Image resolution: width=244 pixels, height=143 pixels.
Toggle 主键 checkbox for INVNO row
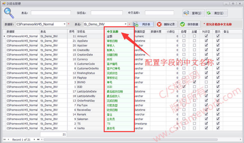(195, 82)
